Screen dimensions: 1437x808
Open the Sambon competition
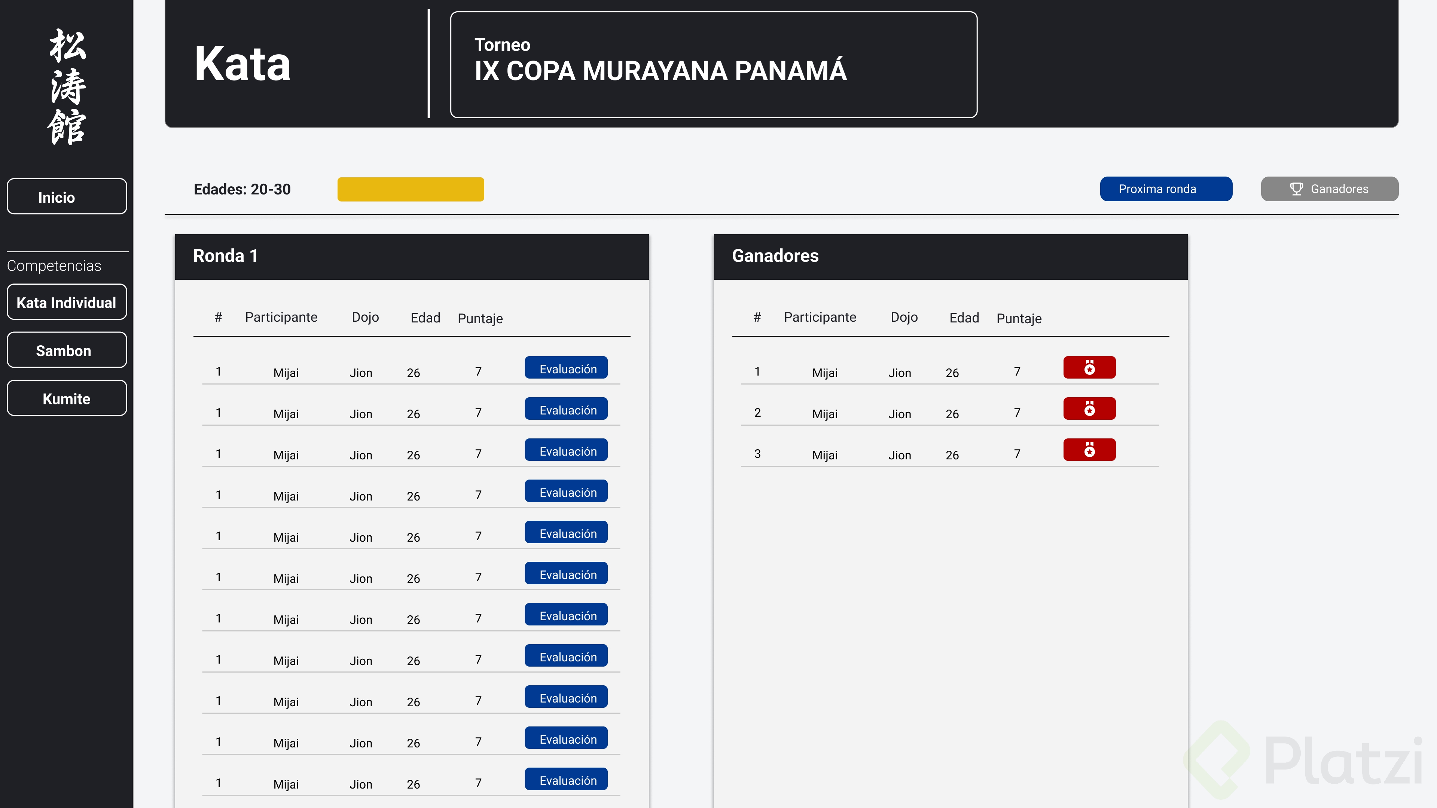coord(67,350)
